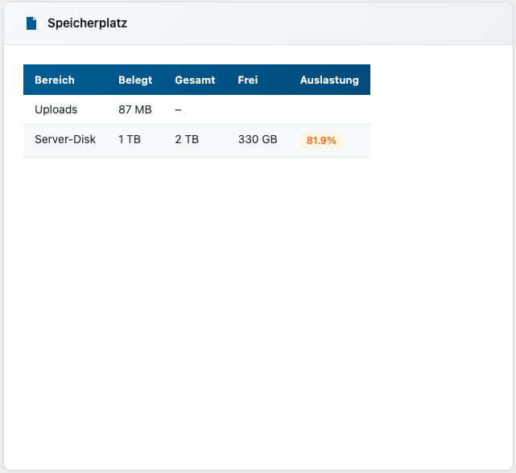
Task: Click the panel header bar right of title
Action: 322,23
